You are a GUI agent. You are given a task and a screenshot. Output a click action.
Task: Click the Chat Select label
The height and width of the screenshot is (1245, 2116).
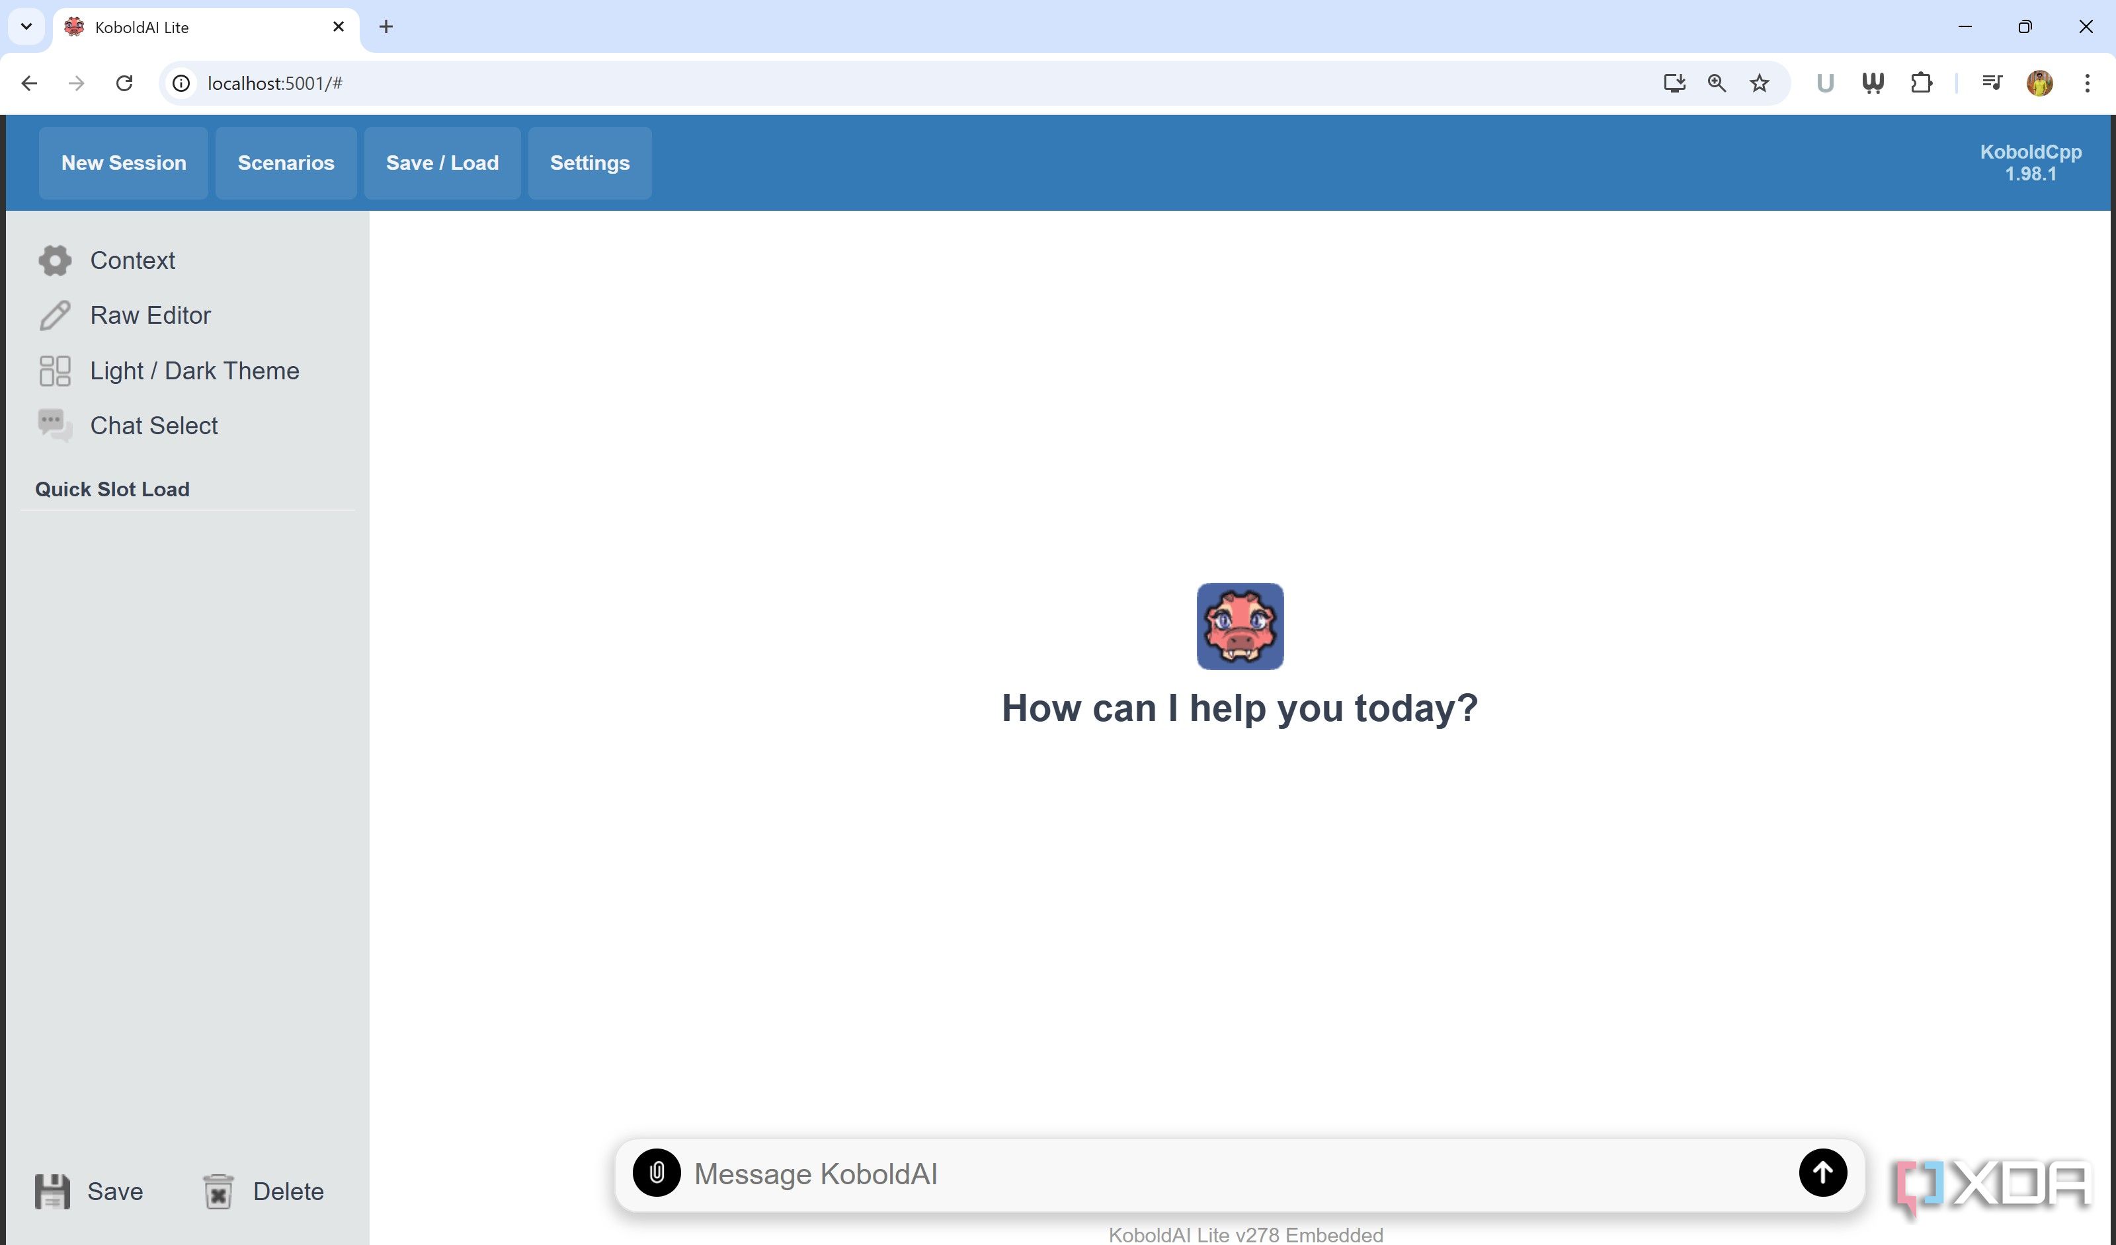153,426
